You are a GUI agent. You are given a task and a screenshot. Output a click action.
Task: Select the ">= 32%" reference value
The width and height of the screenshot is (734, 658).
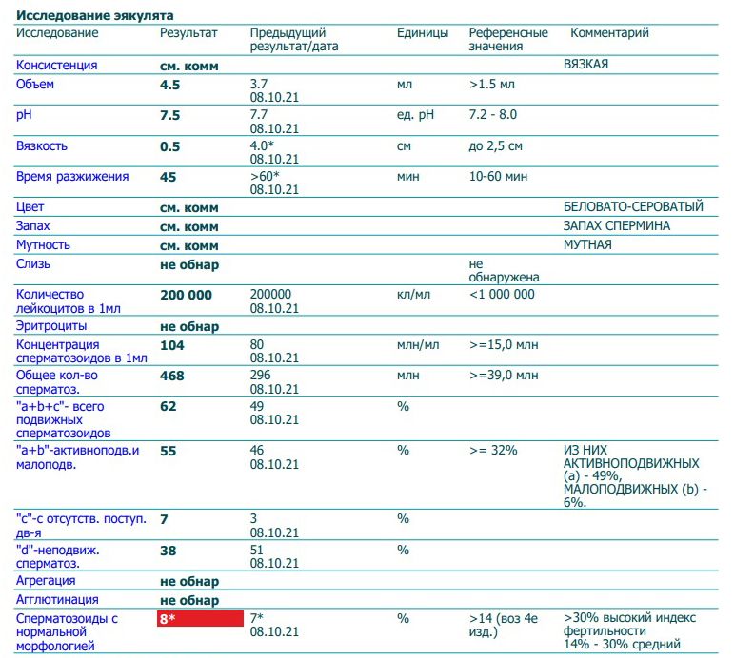[493, 450]
